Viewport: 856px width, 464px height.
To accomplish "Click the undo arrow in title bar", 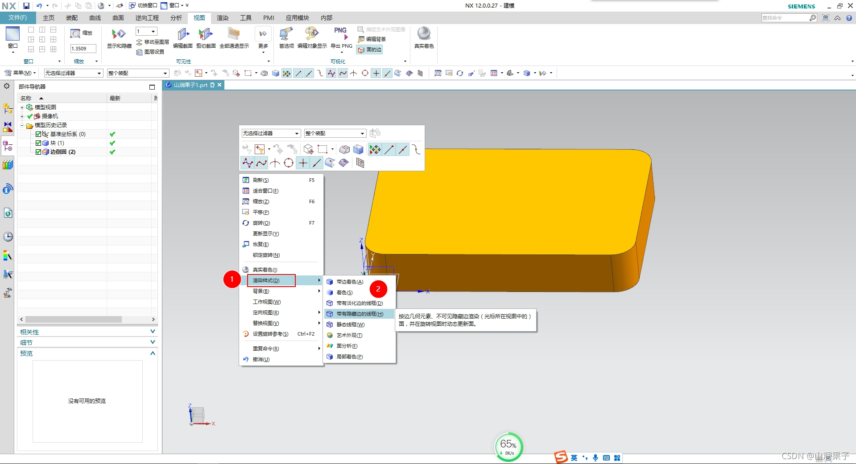I will [39, 6].
